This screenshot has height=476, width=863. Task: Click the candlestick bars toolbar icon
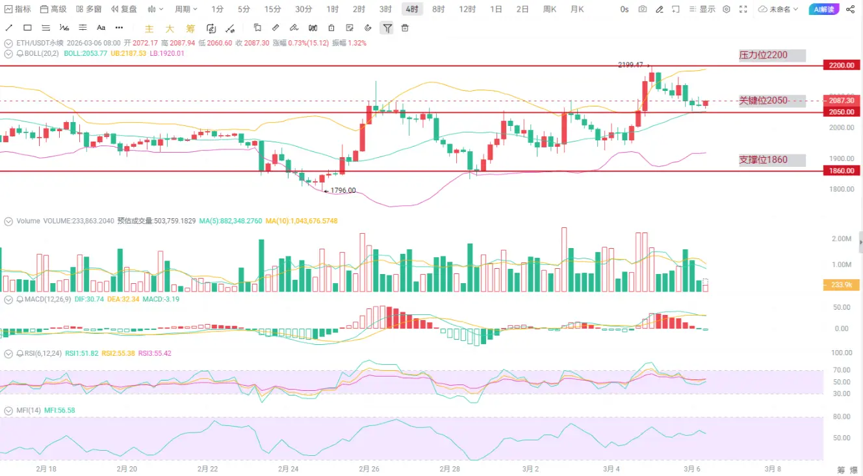click(x=313, y=28)
